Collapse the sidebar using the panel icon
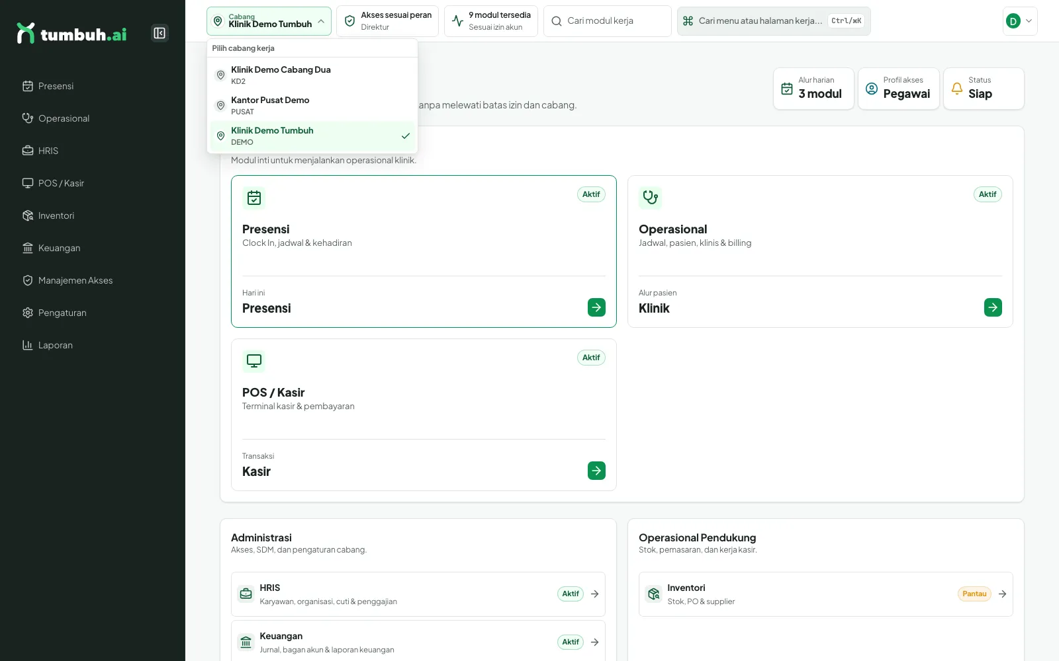 (160, 33)
